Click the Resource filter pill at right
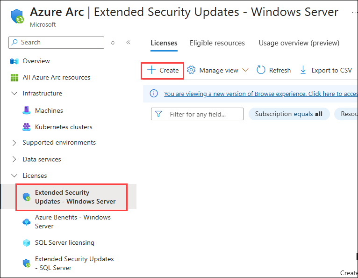 pyautogui.click(x=346, y=114)
